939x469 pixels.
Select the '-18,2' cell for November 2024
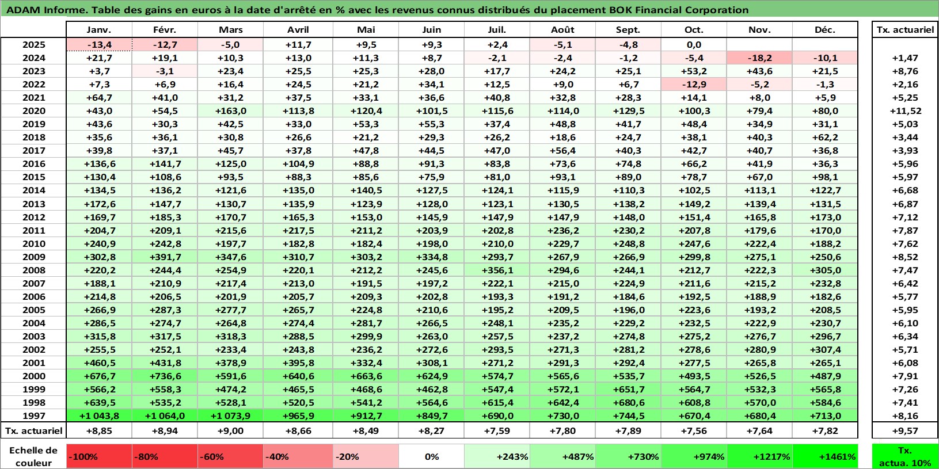pos(759,58)
